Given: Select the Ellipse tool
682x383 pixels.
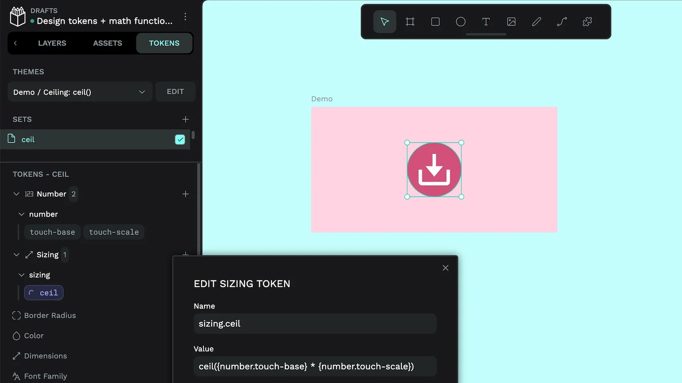Looking at the screenshot, I should click(461, 22).
